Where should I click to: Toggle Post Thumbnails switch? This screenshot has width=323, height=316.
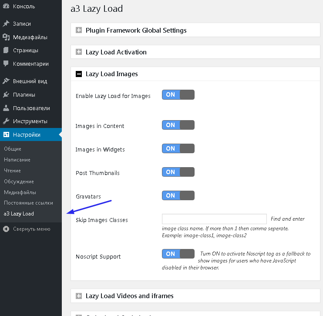coord(178,172)
